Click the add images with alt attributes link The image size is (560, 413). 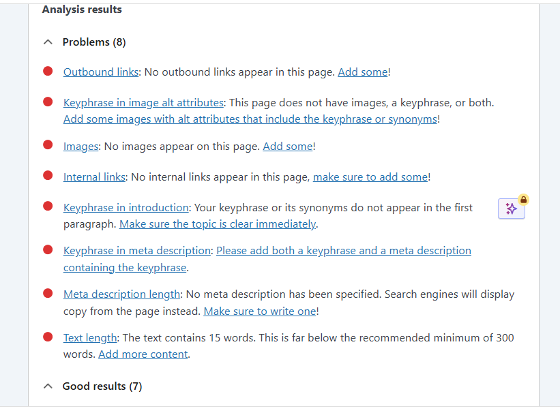coord(250,119)
